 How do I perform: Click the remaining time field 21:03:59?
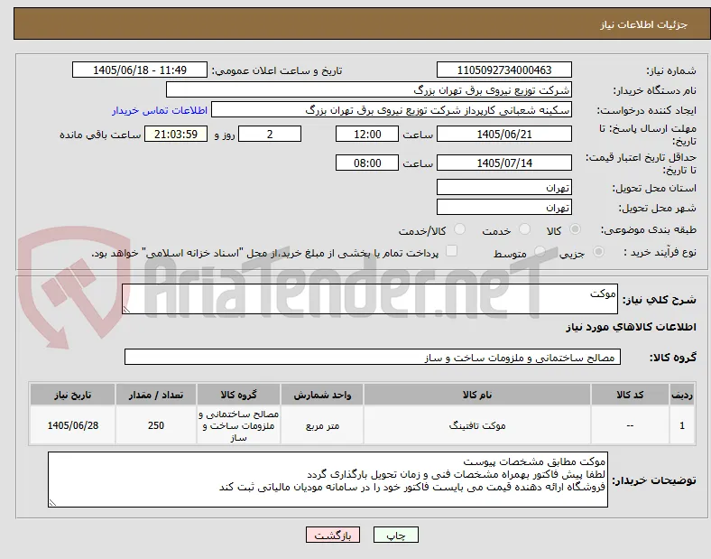click(176, 134)
